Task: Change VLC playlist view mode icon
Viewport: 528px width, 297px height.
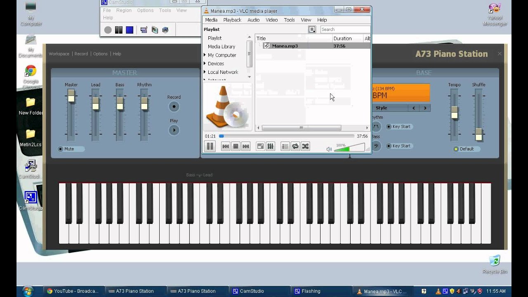Action: (x=312, y=29)
